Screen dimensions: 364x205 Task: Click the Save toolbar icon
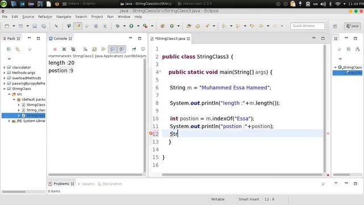click(x=35, y=26)
